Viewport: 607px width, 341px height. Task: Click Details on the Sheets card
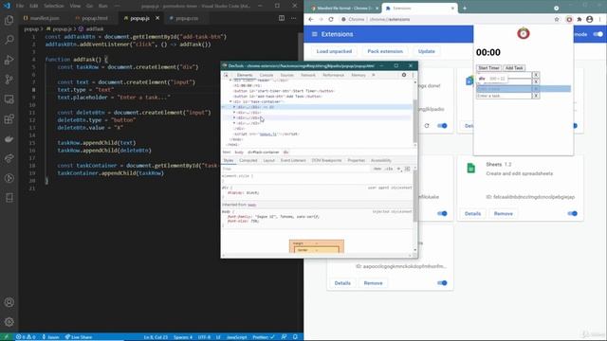click(472, 213)
